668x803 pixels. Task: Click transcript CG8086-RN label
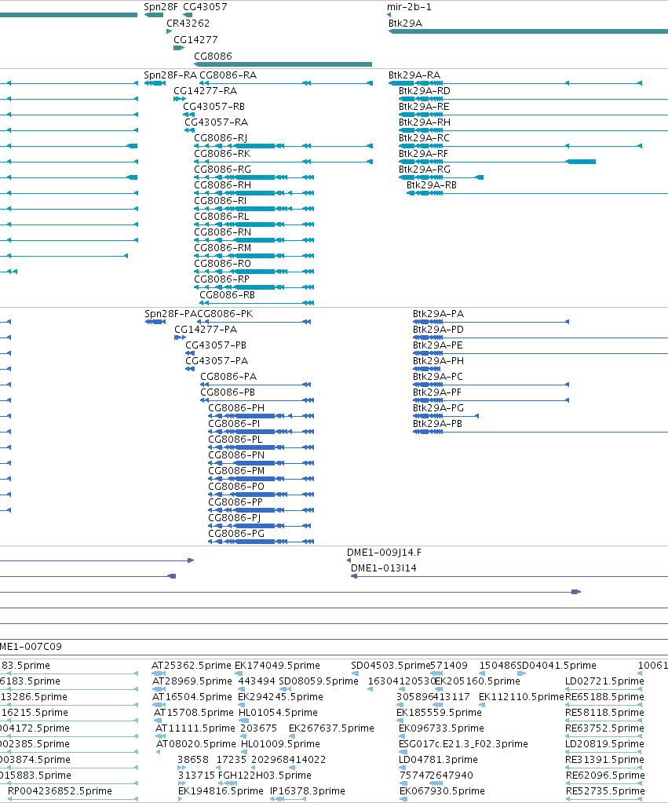click(x=222, y=232)
